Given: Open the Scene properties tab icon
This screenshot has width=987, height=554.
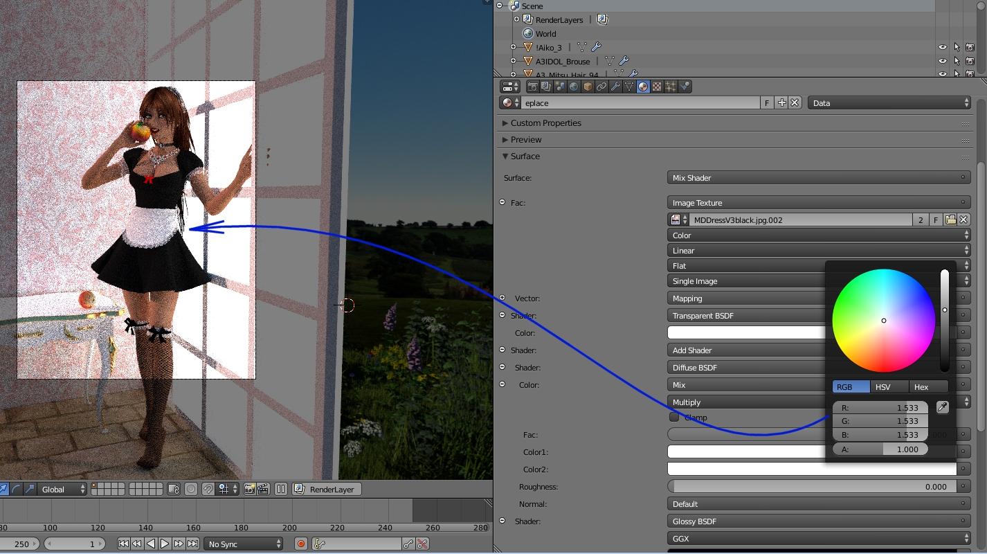Looking at the screenshot, I should coord(560,87).
